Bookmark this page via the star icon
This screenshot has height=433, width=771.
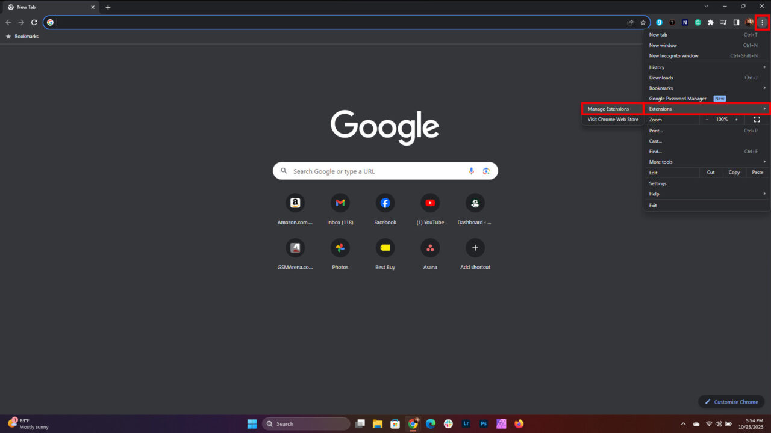pos(643,22)
